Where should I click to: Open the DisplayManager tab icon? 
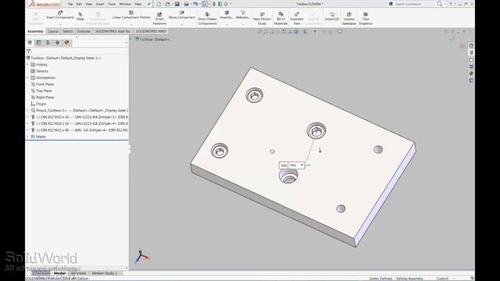(66, 43)
